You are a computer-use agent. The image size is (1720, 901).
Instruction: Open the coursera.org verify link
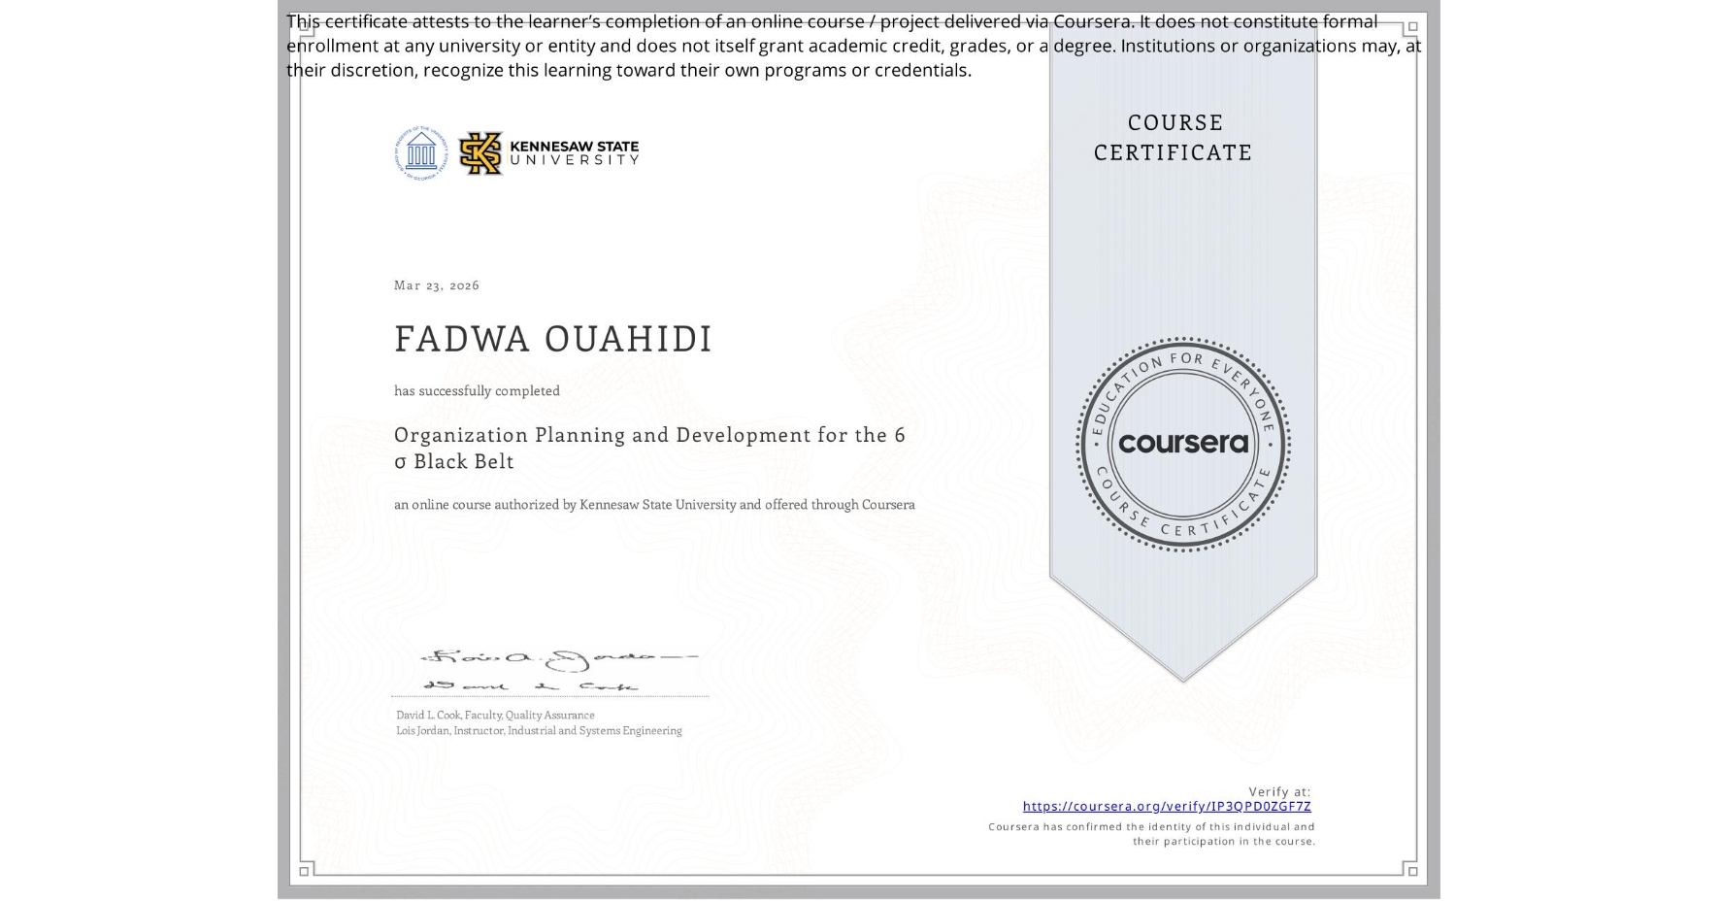[1167, 806]
